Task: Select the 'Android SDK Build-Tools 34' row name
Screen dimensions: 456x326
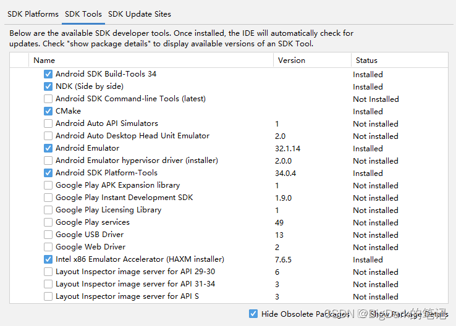Action: click(106, 74)
